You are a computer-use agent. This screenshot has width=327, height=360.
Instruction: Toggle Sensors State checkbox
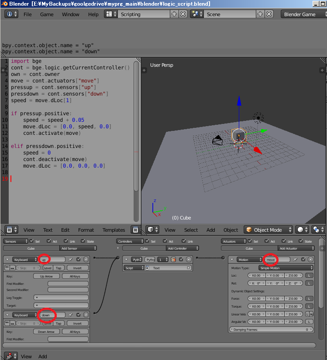point(83,241)
